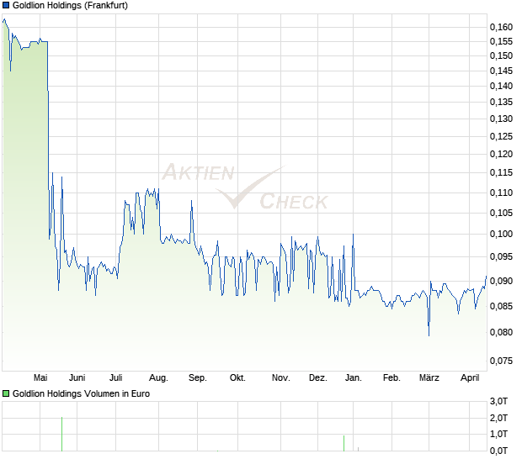Click the 0,130 price axis value
Viewport: 522px width, 459px height.
click(x=501, y=119)
